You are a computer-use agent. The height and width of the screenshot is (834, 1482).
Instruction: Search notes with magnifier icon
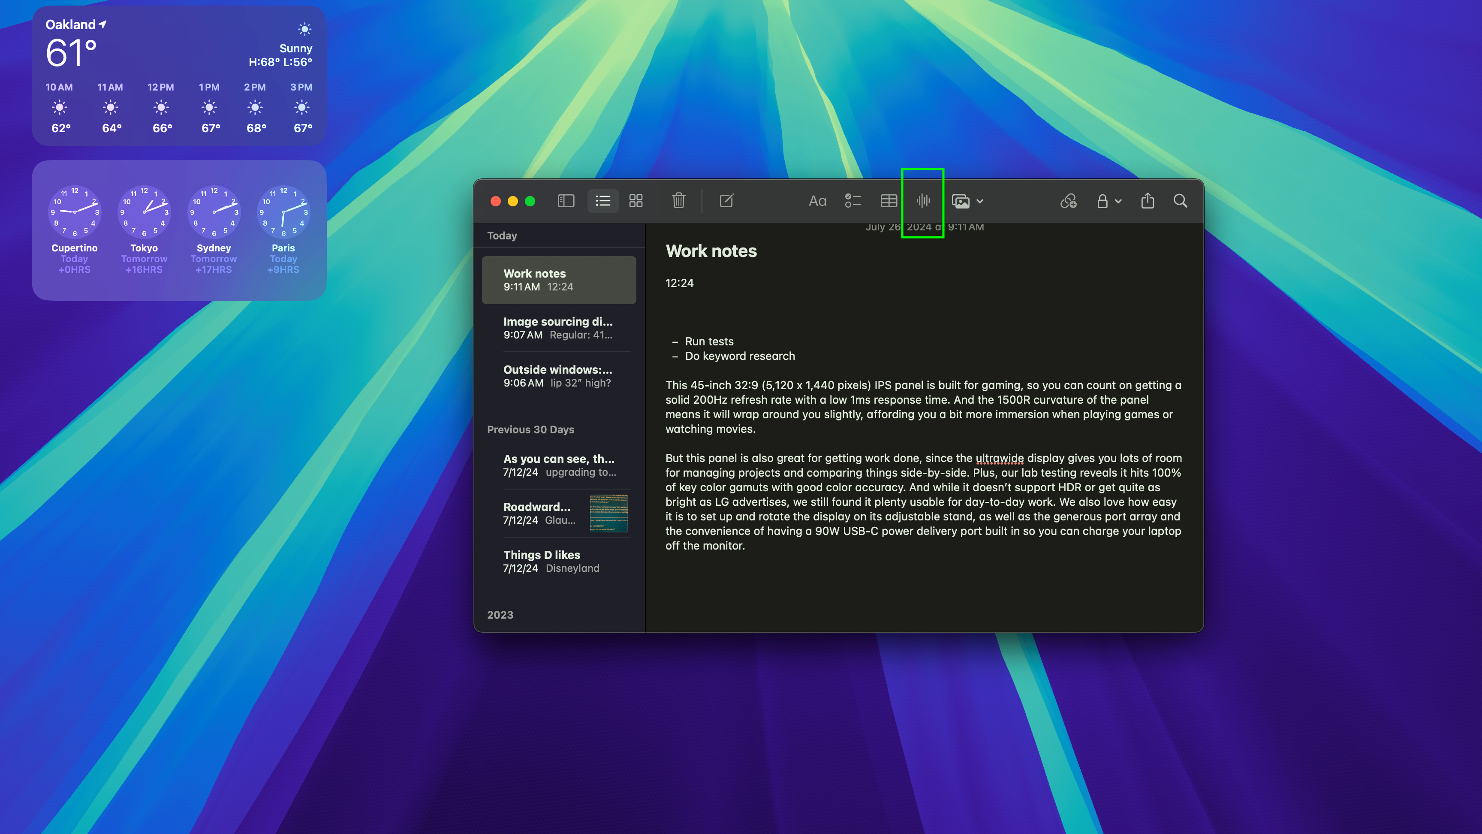coord(1180,201)
